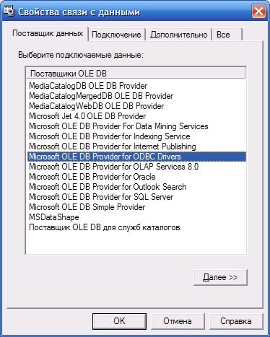Confirm with the OK button
This screenshot has width=270, height=337.
pos(119,321)
